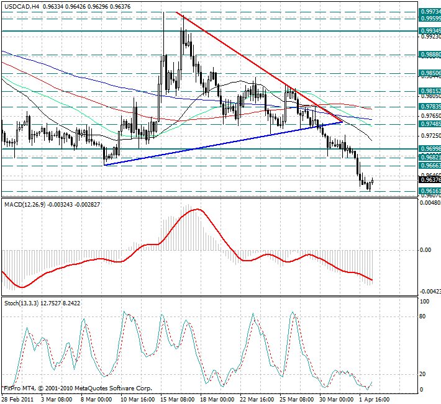
Task: Click the 18 Mar 00:00 time label
Action: click(217, 400)
